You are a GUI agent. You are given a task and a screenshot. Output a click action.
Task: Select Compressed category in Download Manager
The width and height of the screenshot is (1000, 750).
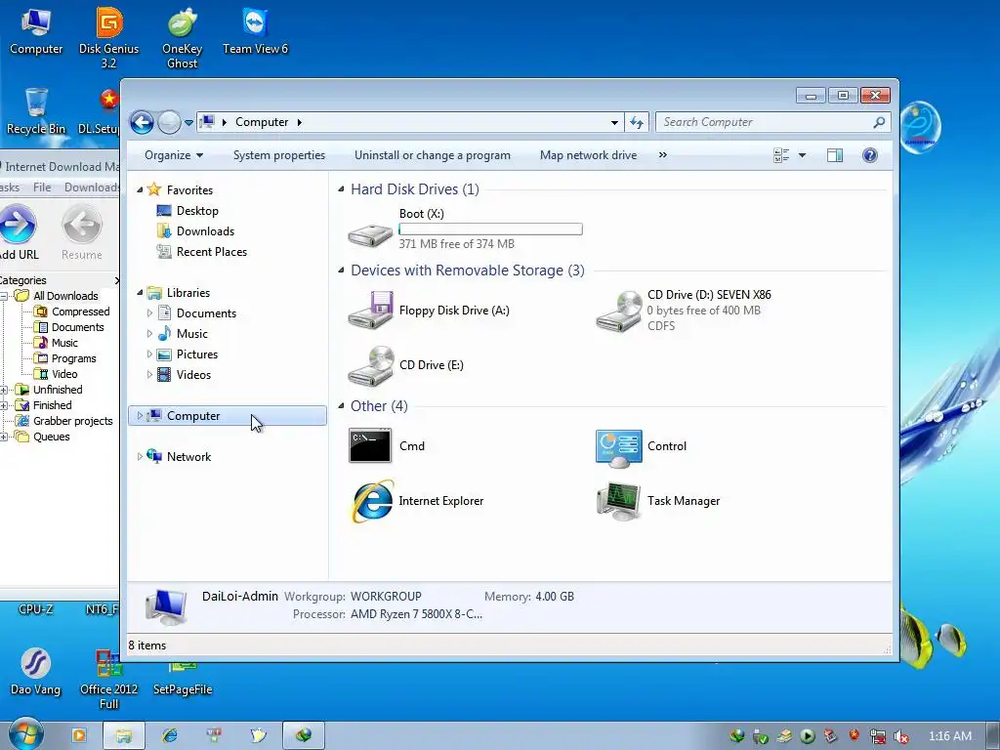coord(80,312)
